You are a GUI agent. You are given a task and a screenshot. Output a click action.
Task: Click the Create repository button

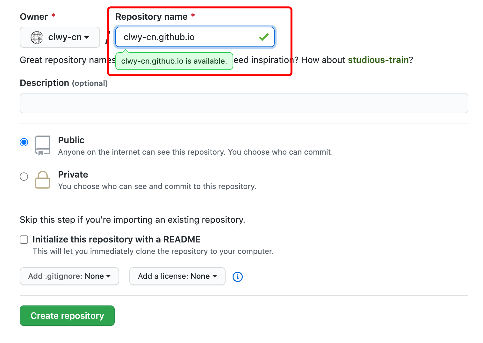point(67,316)
